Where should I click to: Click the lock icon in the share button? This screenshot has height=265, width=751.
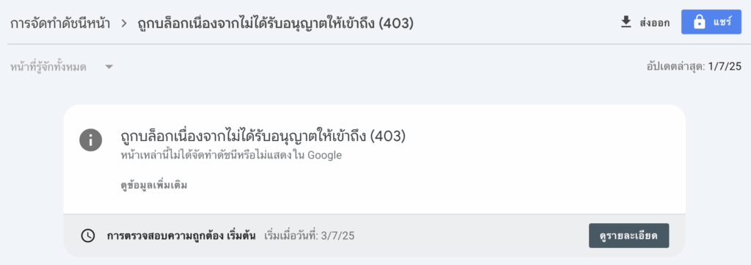click(x=699, y=23)
